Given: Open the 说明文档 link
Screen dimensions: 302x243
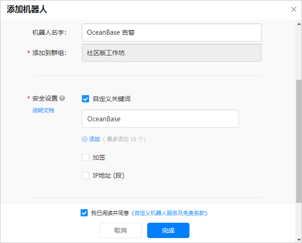Looking at the screenshot, I should (x=43, y=110).
